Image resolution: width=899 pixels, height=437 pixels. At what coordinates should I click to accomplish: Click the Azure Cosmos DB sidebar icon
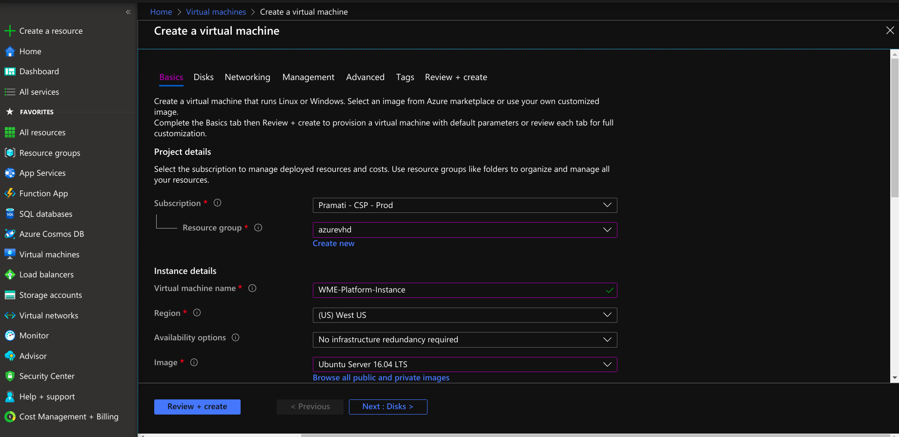coord(10,234)
